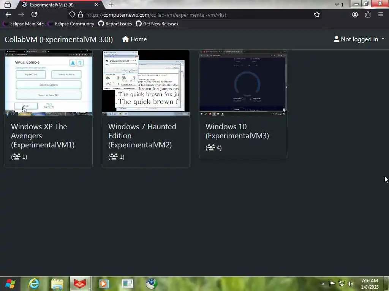Open the Get New Releases bookmark
The image size is (389, 291).
click(x=157, y=24)
